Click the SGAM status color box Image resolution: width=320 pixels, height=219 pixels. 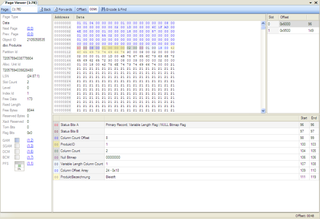[17, 146]
